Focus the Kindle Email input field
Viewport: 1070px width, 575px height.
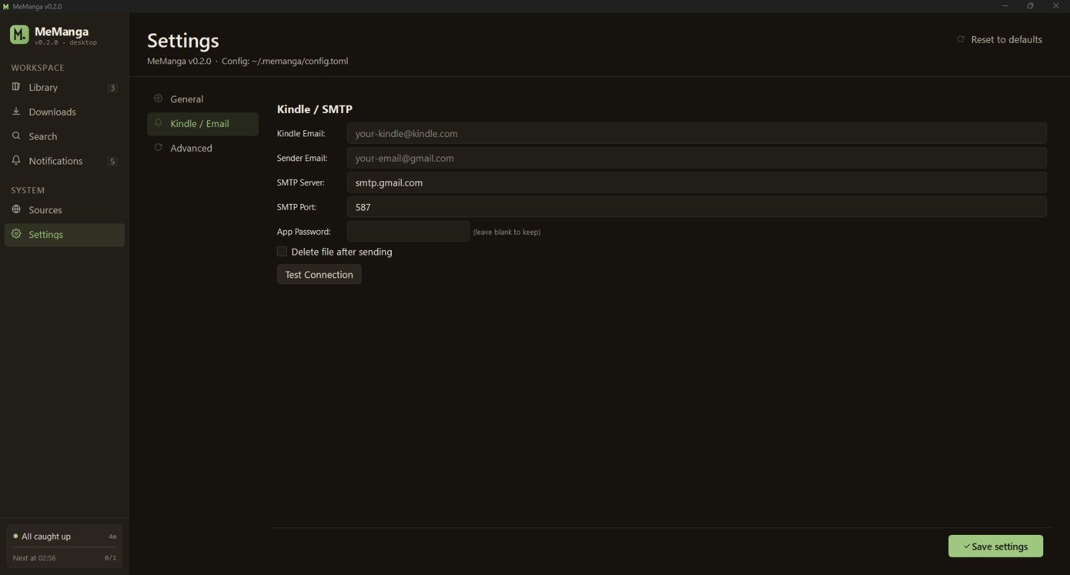(x=697, y=133)
